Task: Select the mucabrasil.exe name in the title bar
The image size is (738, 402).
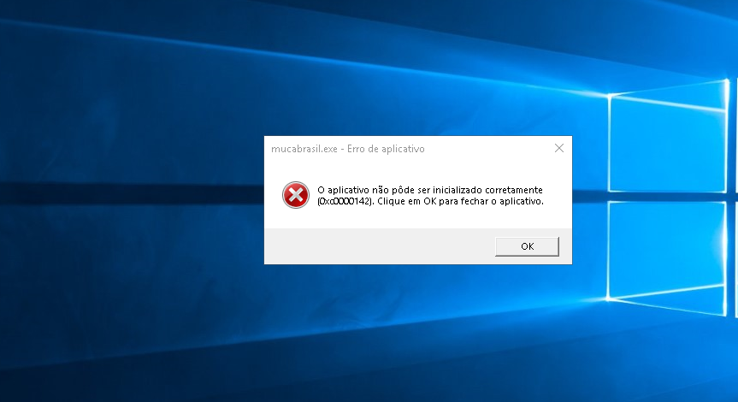Action: (x=304, y=149)
